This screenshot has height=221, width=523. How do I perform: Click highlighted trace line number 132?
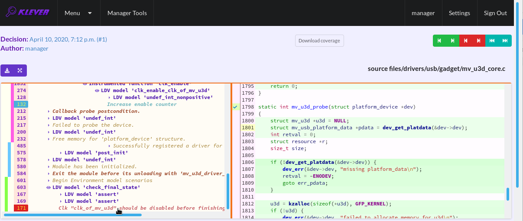22,104
